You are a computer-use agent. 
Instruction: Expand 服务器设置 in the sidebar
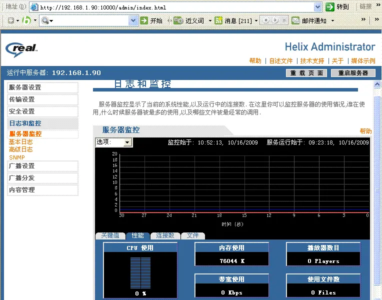(x=42, y=87)
